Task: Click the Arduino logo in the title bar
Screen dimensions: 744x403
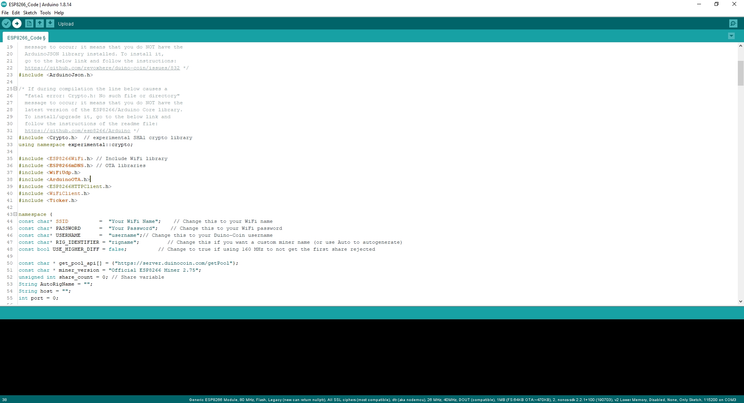Action: [x=4, y=4]
